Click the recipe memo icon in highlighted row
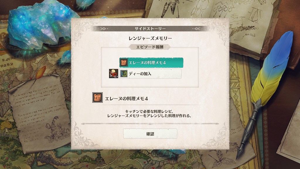300x169 pixels. [124, 62]
